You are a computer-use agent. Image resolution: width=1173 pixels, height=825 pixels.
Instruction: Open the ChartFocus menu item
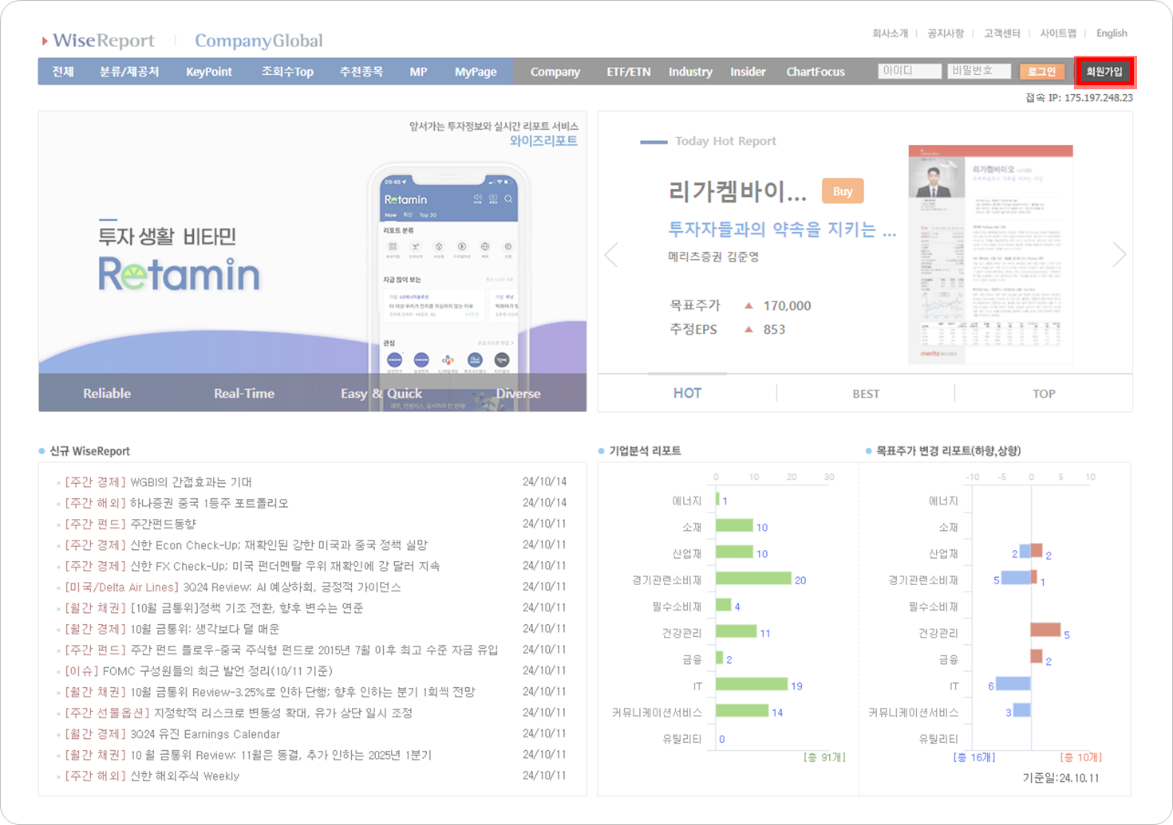pyautogui.click(x=816, y=72)
